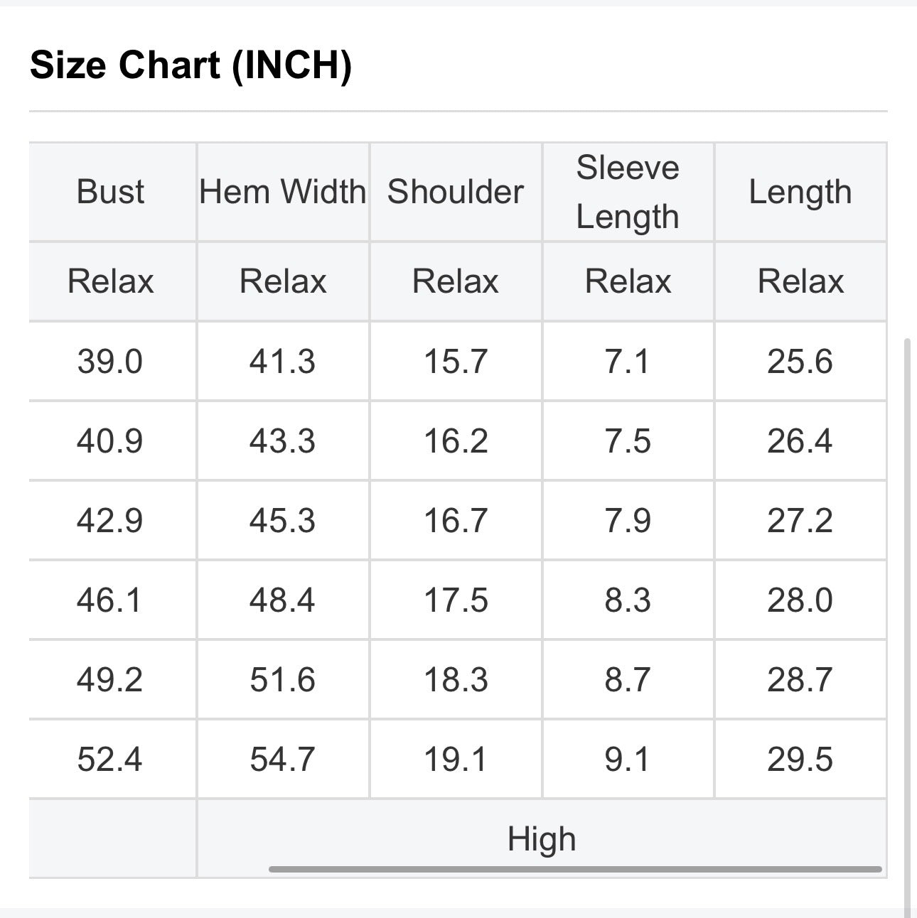Select the 39.0 bust measurement cell
Image resolution: width=917 pixels, height=918 pixels.
[x=111, y=361]
